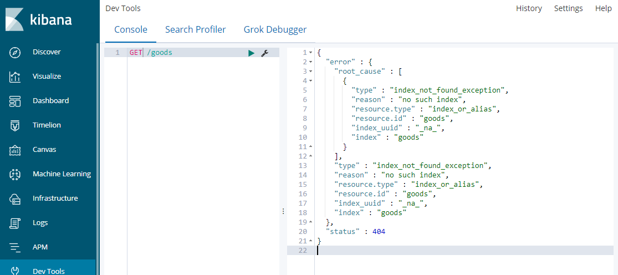Click "resource.type" on line 15
618x275 pixels.
point(367,185)
